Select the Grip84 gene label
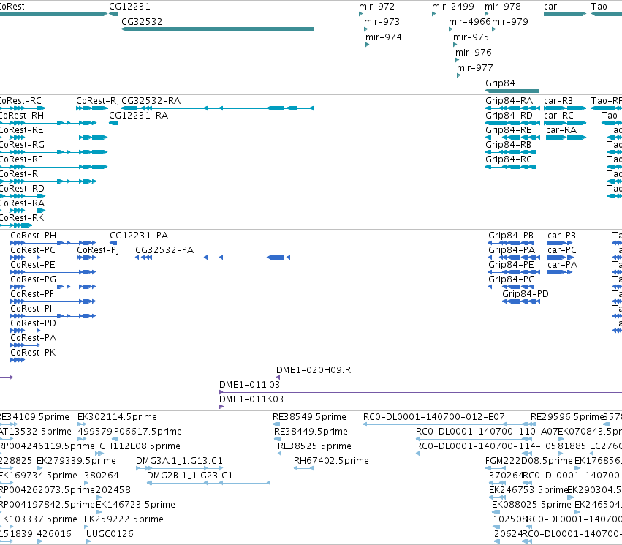 [x=500, y=83]
